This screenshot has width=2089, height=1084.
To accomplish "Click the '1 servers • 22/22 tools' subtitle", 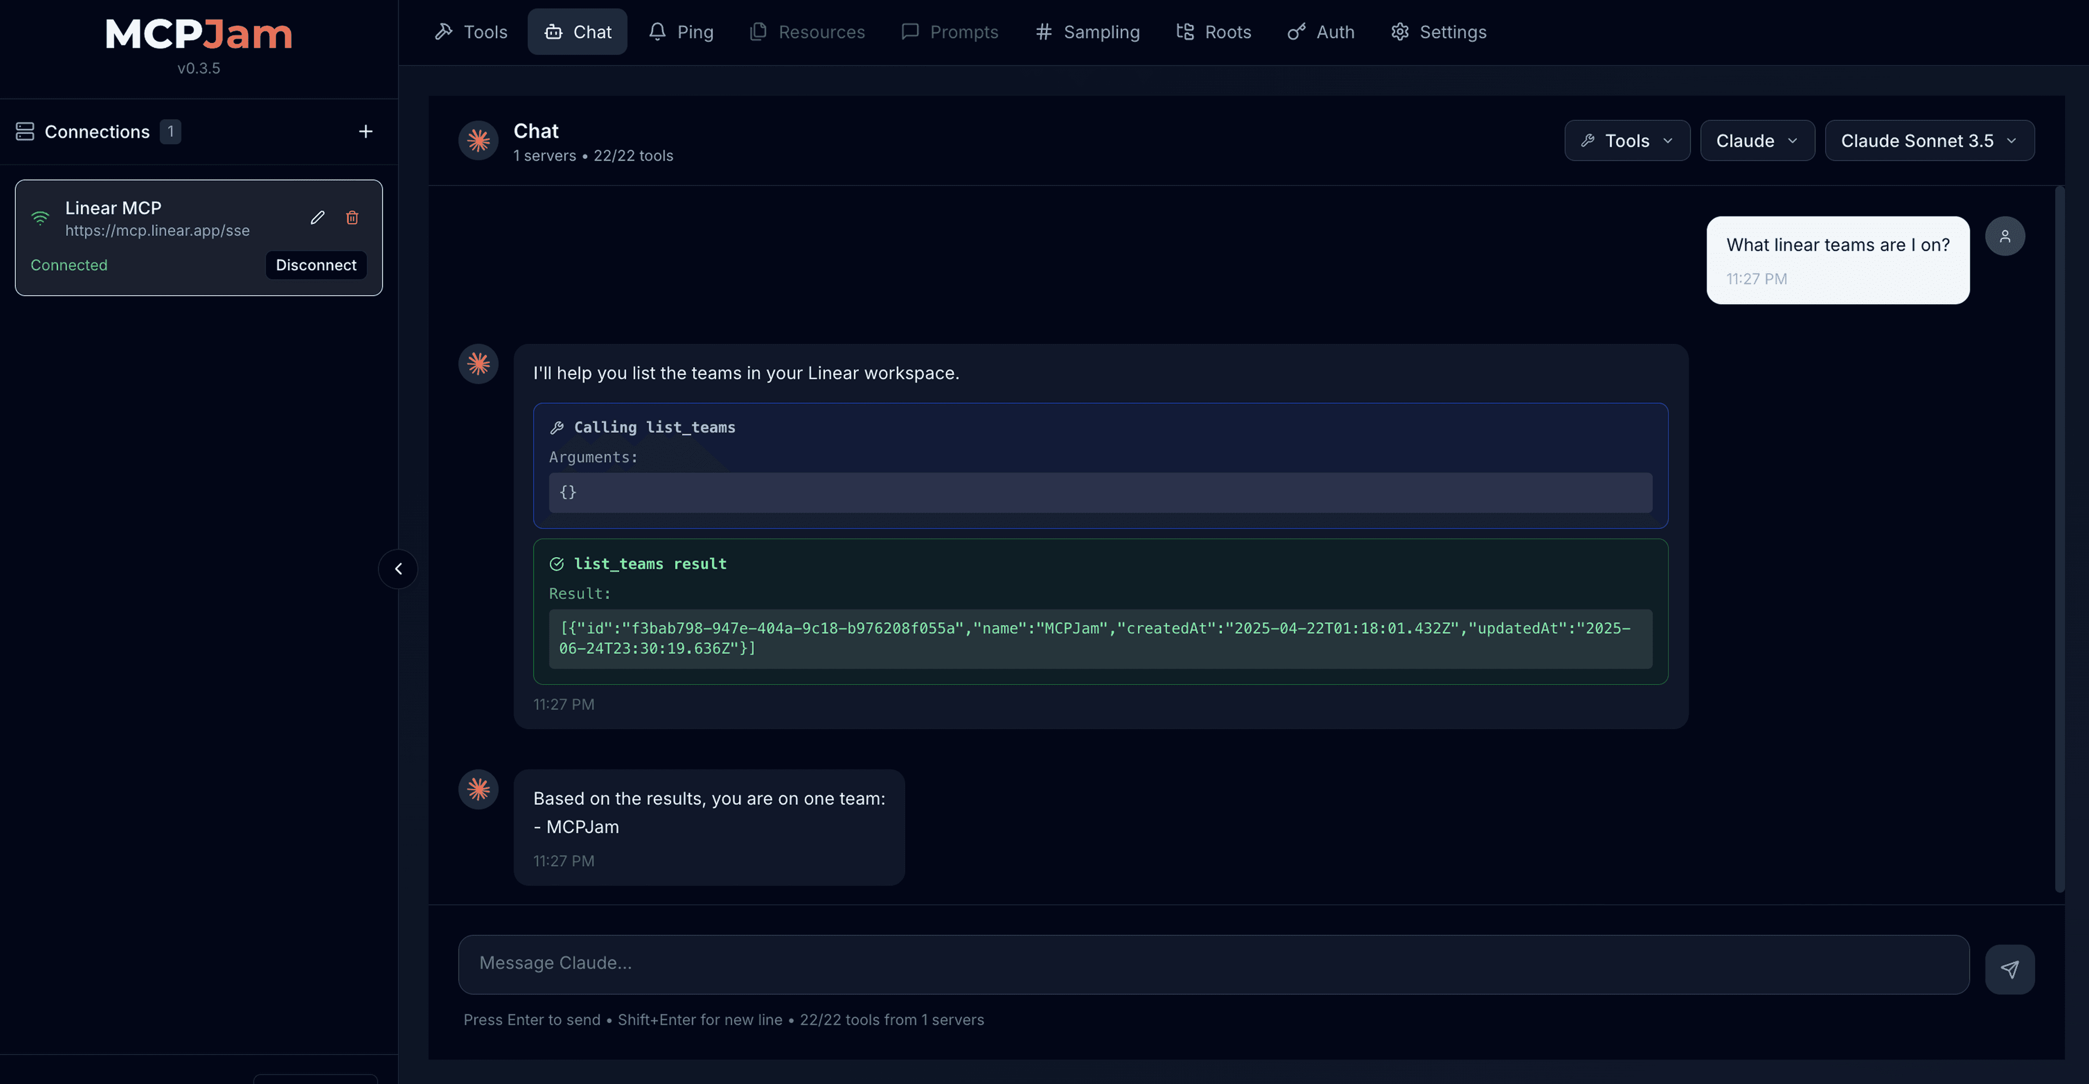I will 593,156.
